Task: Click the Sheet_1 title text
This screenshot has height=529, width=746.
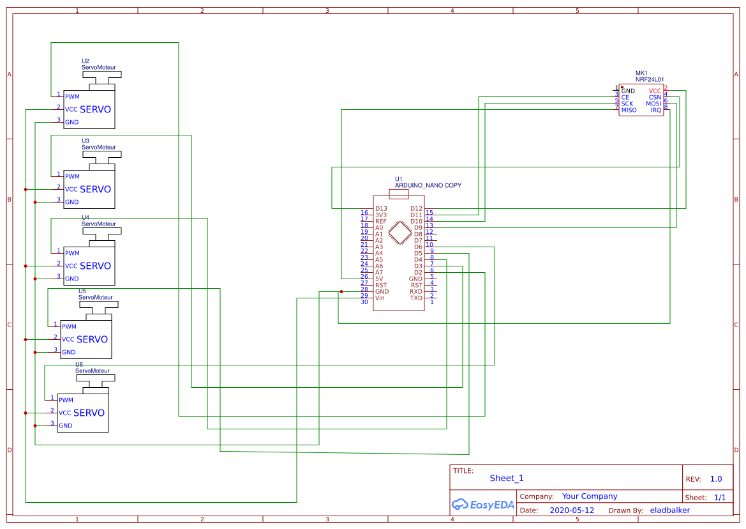Action: tap(505, 478)
